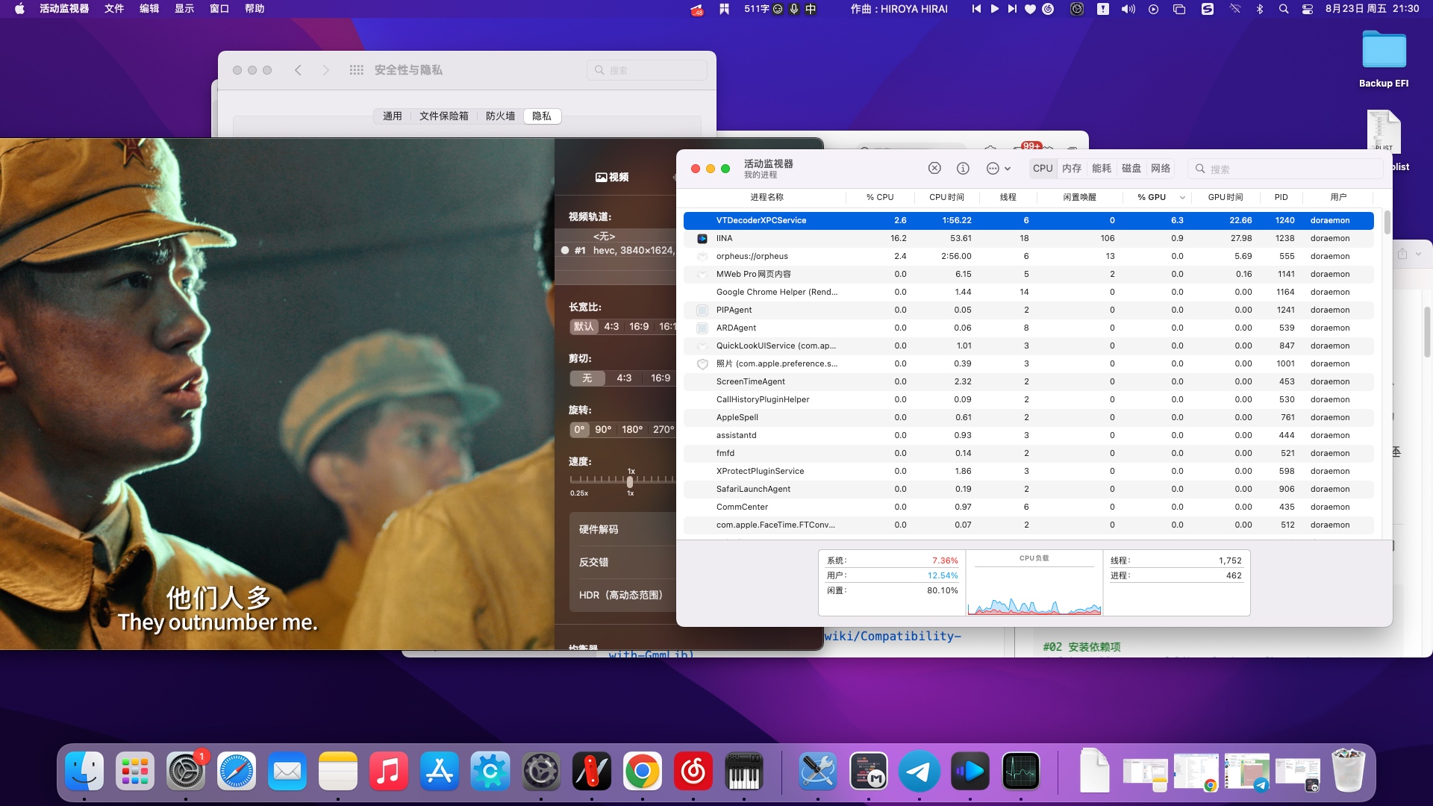The width and height of the screenshot is (1433, 806).
Task: Click the IINA playback speed slider knob
Action: (630, 481)
